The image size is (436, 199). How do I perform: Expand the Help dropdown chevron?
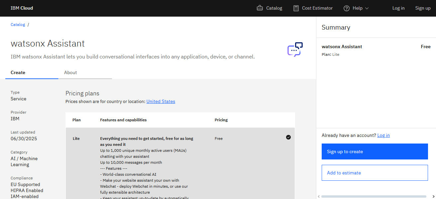point(367,8)
